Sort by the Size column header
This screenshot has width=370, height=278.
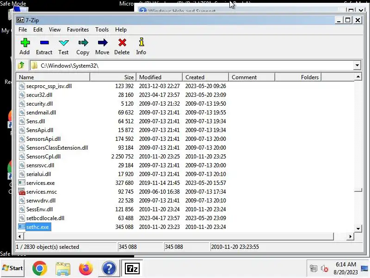pyautogui.click(x=113, y=77)
